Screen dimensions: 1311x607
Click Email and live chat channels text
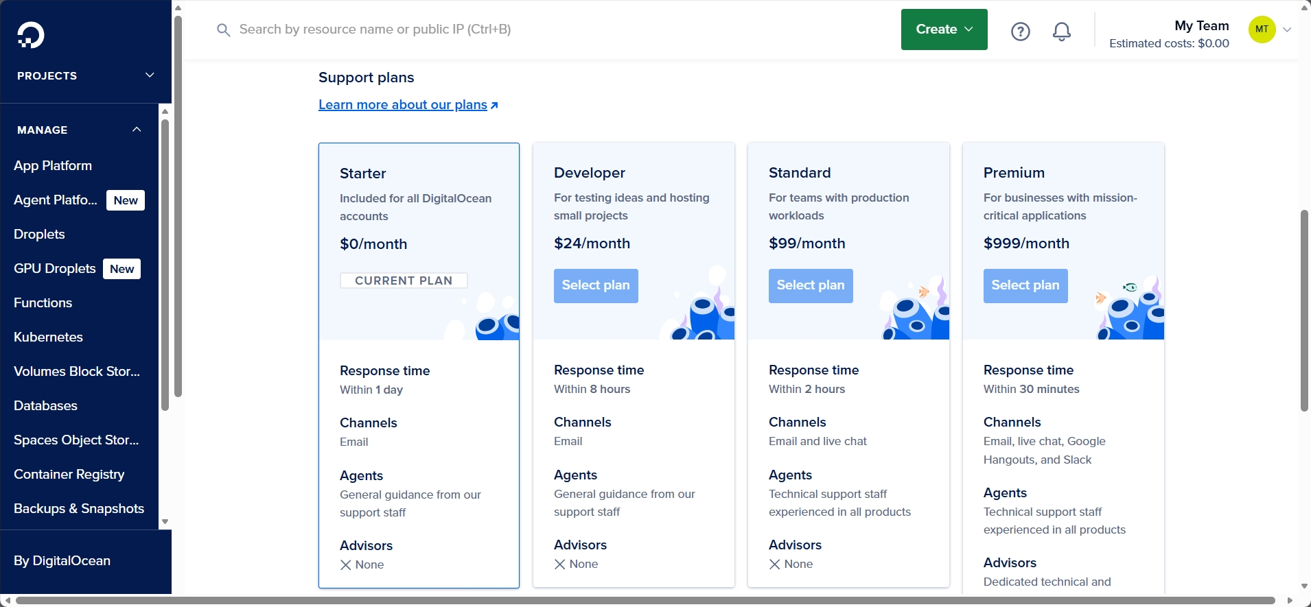(x=817, y=441)
